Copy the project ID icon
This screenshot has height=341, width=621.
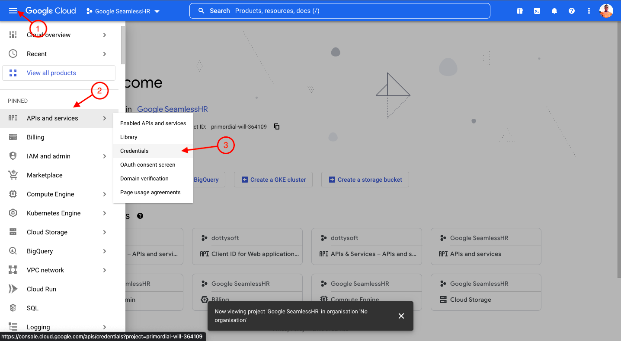click(277, 127)
